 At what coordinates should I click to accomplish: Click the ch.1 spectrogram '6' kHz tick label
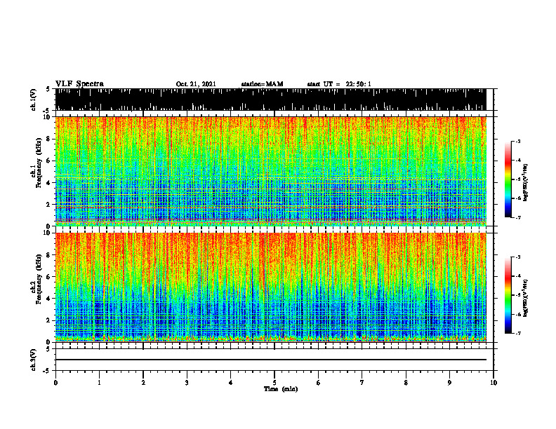[x=49, y=161]
